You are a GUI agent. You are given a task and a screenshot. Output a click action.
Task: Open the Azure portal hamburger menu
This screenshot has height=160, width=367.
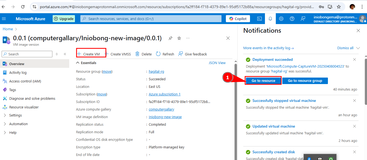(x=4, y=19)
